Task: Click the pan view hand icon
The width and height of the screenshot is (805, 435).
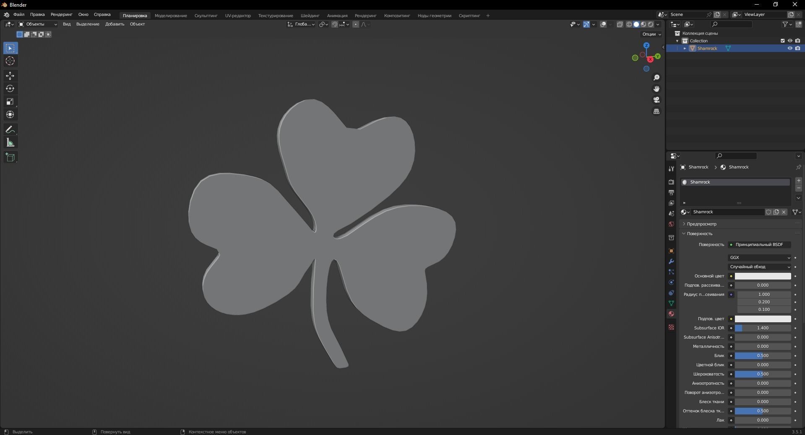Action: point(657,89)
